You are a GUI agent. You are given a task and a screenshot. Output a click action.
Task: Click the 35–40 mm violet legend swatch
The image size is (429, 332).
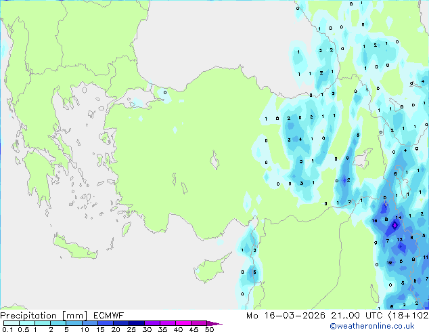(x=168, y=323)
